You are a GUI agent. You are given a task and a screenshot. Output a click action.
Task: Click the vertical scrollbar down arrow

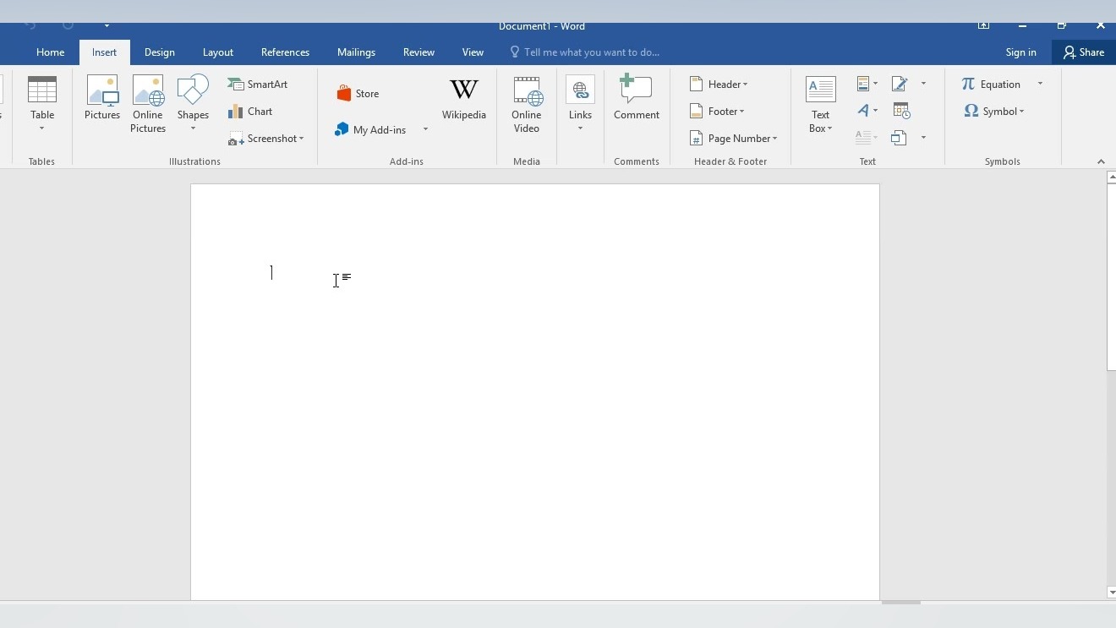(1111, 593)
